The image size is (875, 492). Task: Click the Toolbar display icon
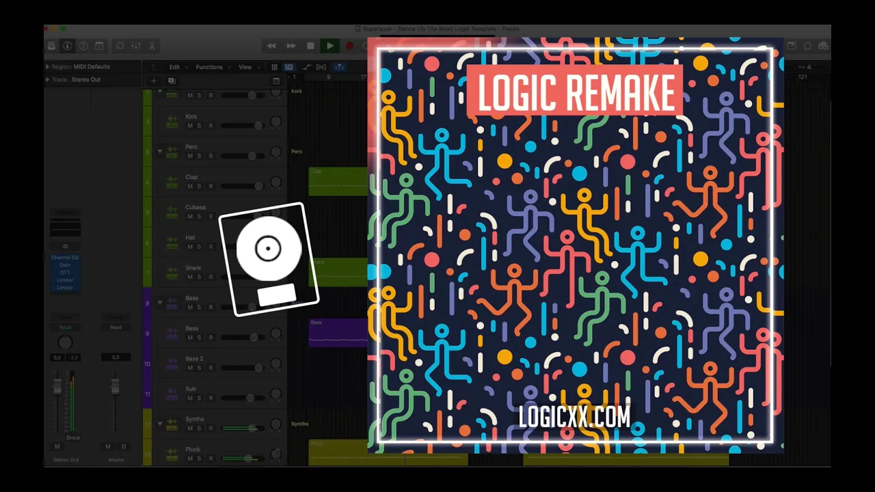pos(99,46)
